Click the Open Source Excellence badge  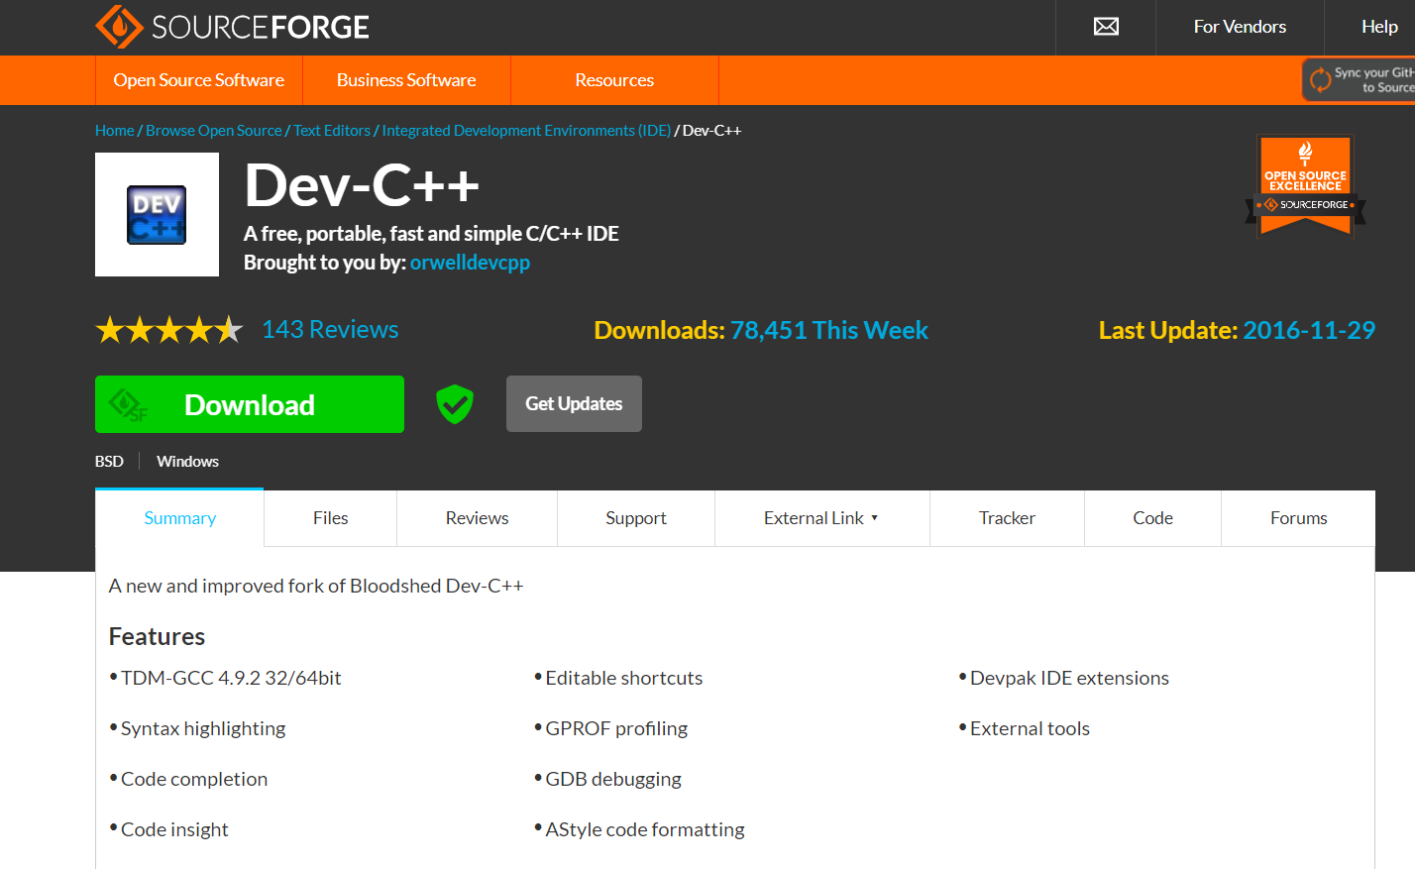tap(1305, 186)
